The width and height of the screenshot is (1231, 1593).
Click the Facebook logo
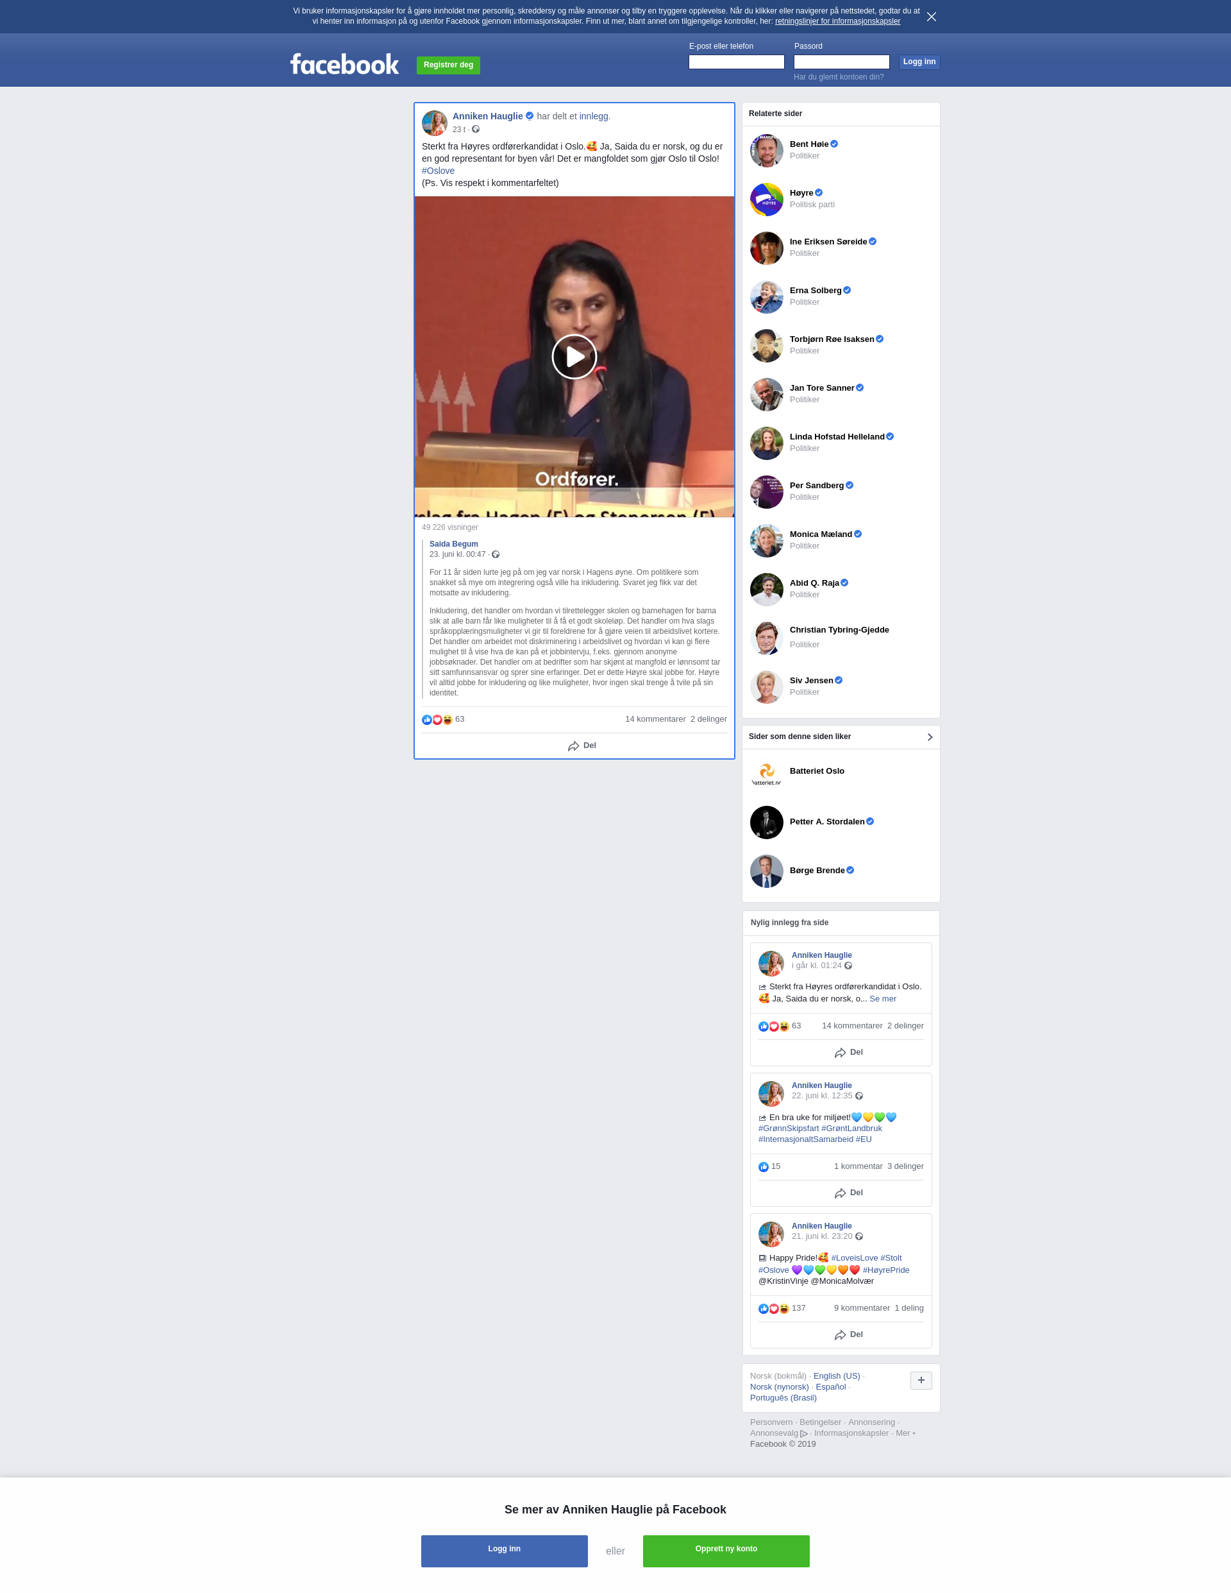(344, 64)
